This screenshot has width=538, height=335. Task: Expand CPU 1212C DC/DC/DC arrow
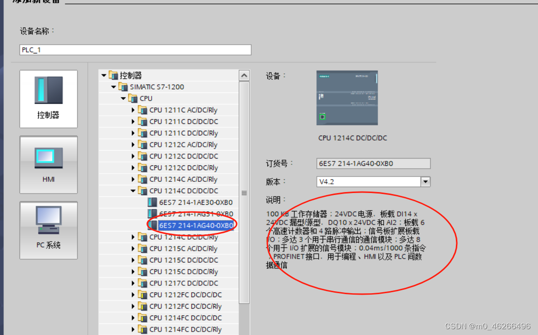(x=133, y=156)
